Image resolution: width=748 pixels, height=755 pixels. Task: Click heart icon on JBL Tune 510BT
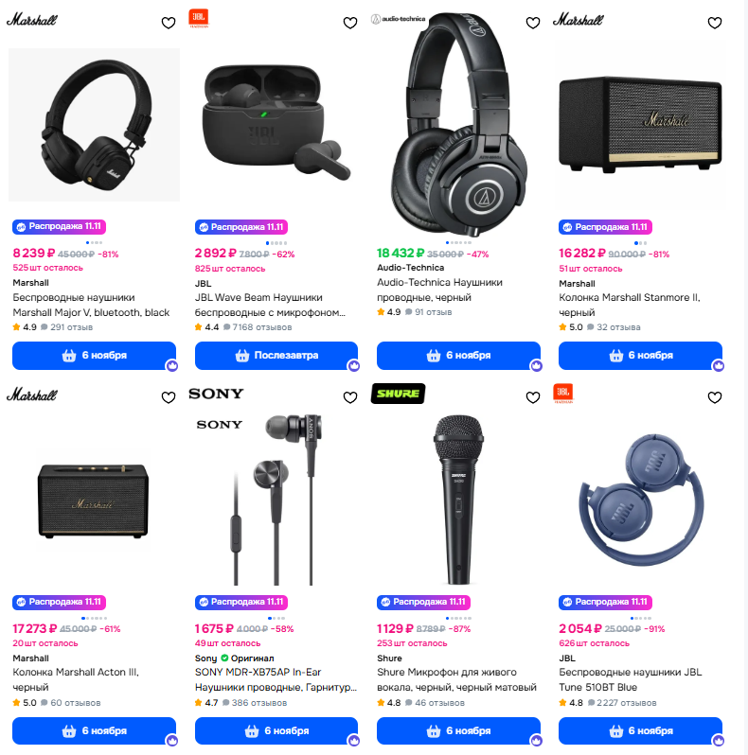(x=715, y=397)
